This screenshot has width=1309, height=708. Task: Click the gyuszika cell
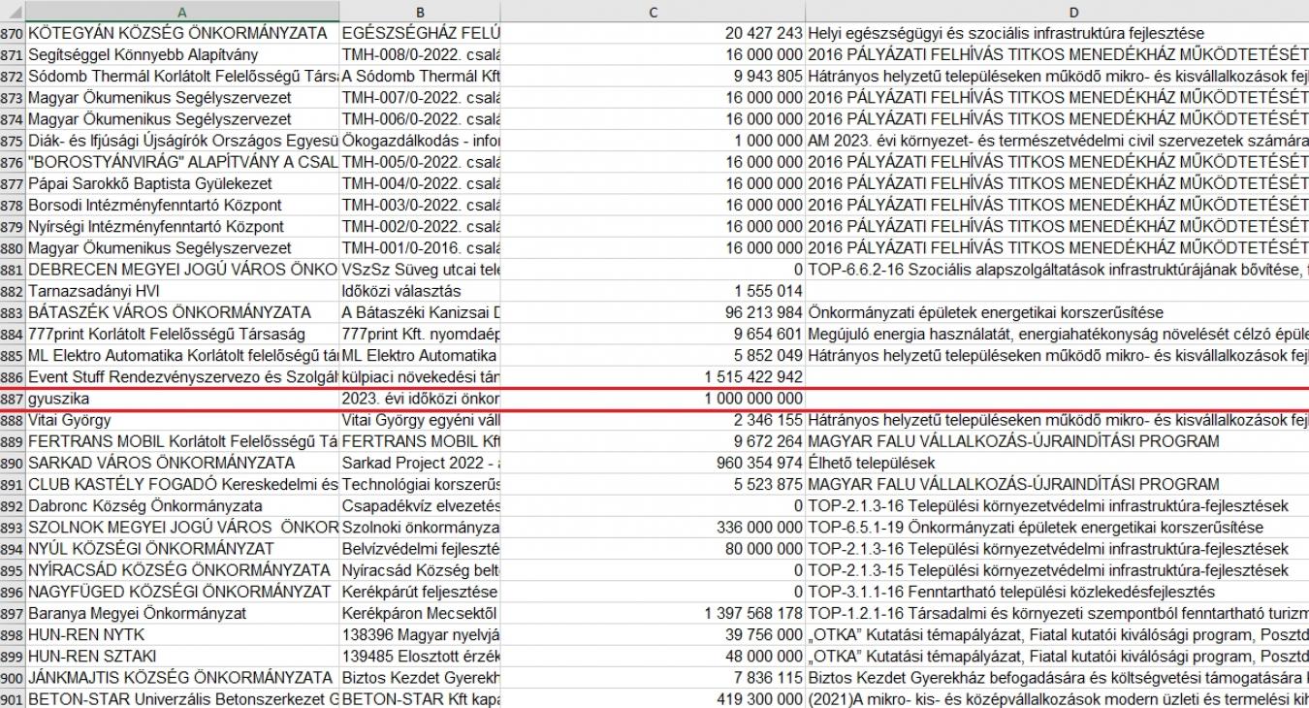[x=183, y=399]
